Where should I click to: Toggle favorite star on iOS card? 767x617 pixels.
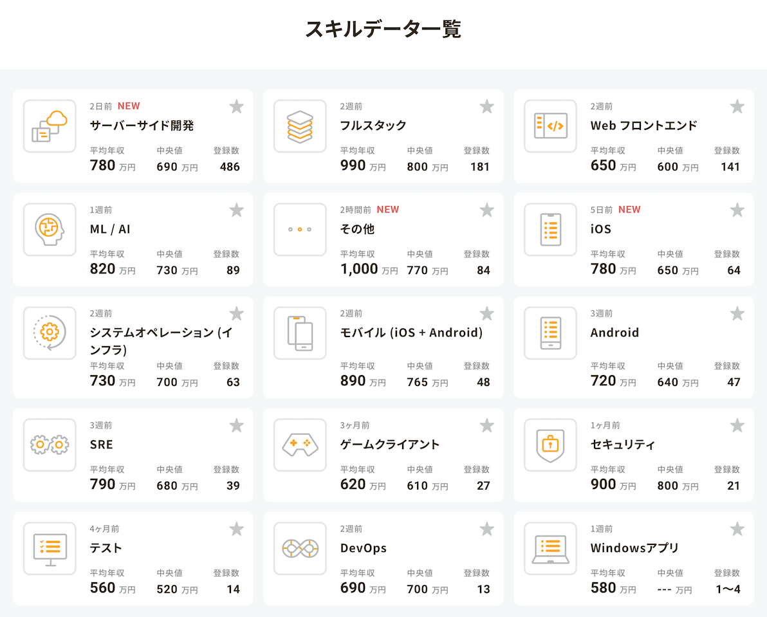tap(737, 210)
